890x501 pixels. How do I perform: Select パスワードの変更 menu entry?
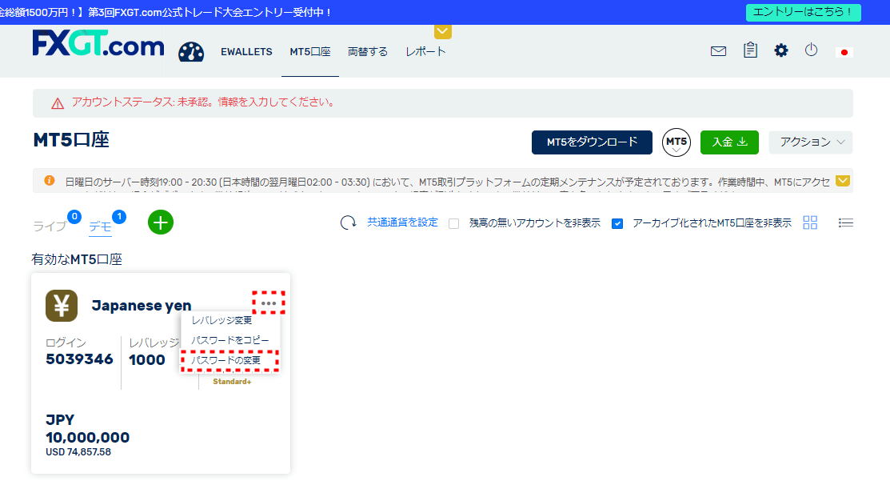(226, 360)
